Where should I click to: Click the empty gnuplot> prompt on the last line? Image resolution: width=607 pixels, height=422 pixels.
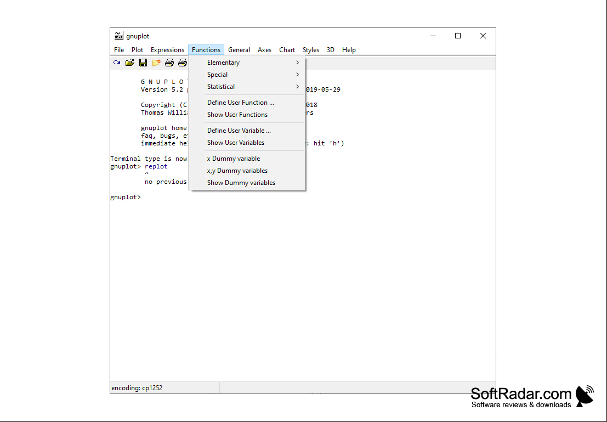(x=126, y=197)
